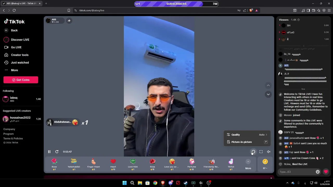Open Discord from the taskbar
Screen dimensions: 333x187
point(170,183)
